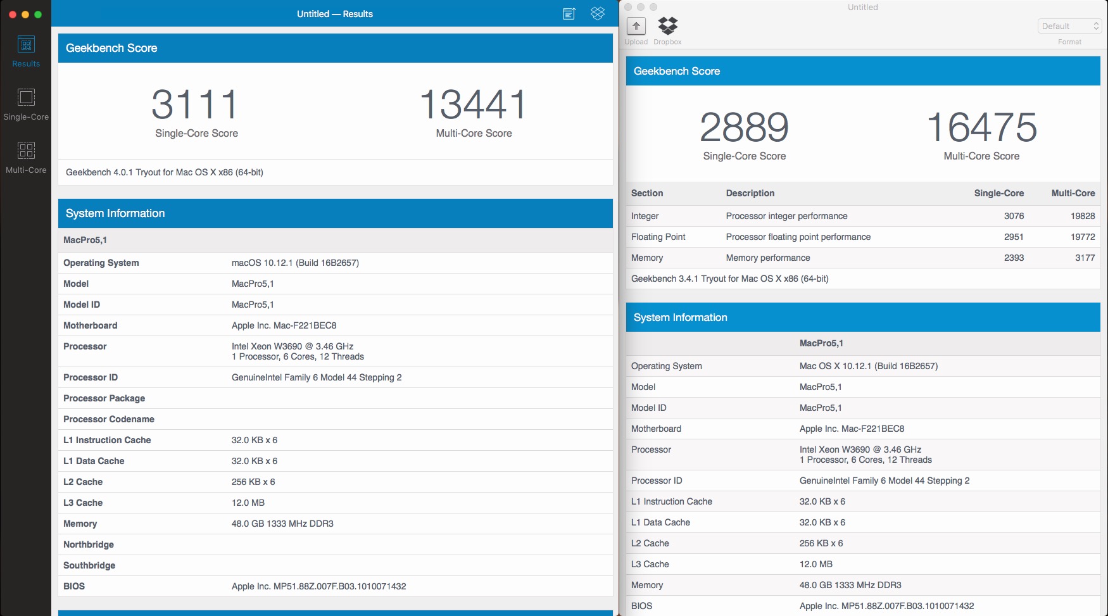Click the share-result icon in Geekbench 4 titlebar
This screenshot has height=616, width=1108.
tap(568, 13)
